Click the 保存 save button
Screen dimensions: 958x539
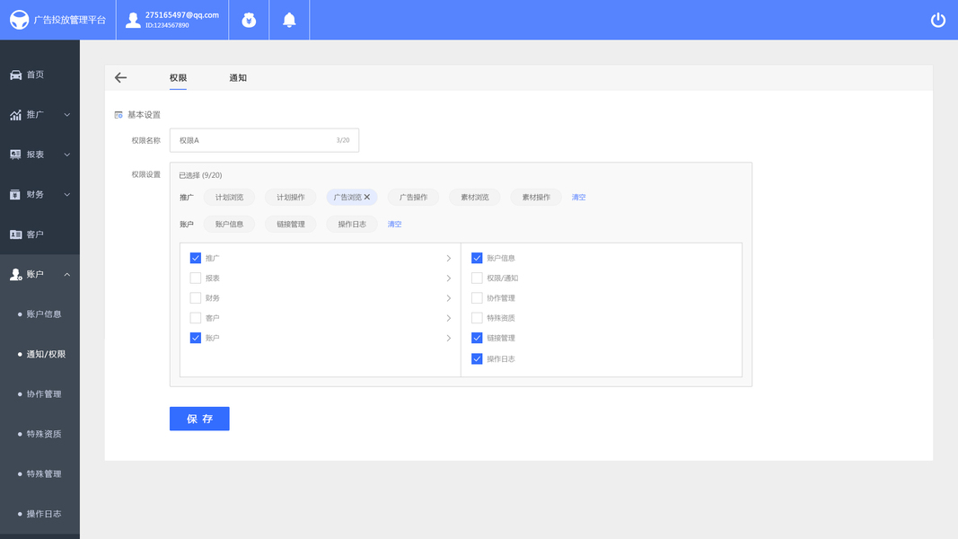[x=200, y=419]
